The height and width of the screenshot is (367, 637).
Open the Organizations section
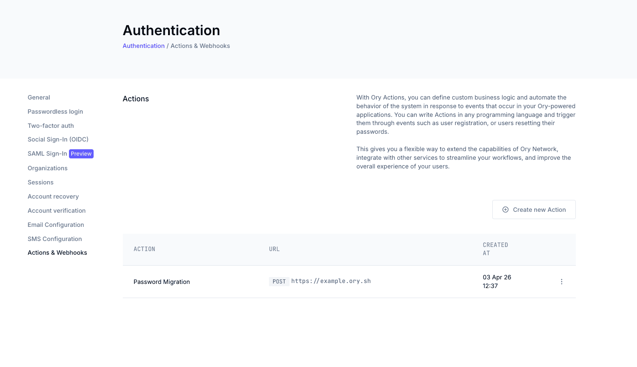click(47, 168)
